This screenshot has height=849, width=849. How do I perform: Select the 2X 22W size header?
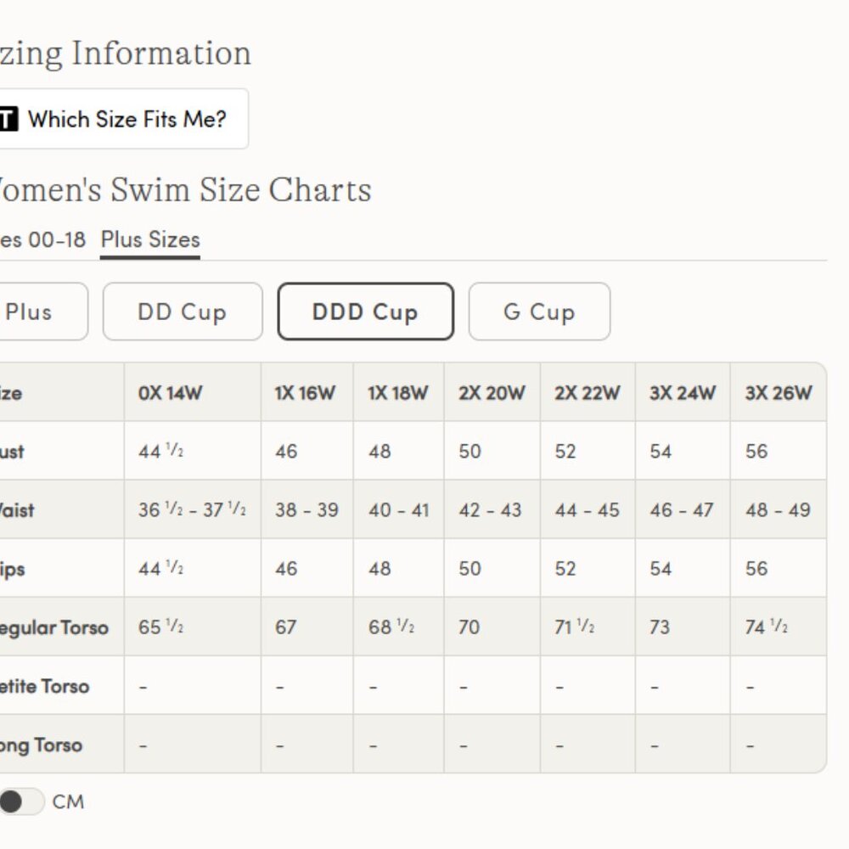[588, 393]
